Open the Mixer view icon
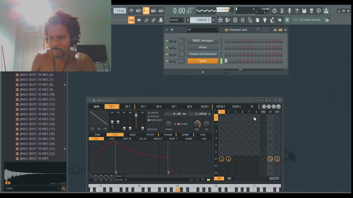The image size is (353, 198). click(243, 20)
